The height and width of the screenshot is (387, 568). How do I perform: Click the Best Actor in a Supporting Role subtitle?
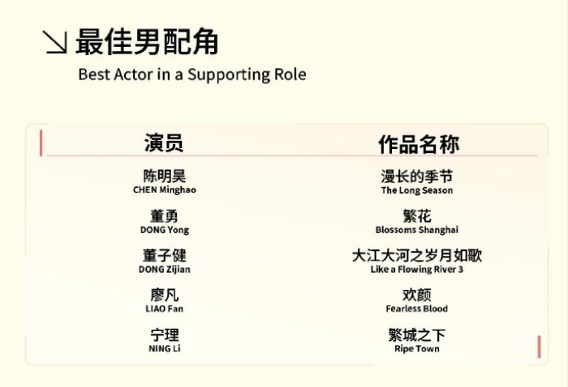click(192, 74)
